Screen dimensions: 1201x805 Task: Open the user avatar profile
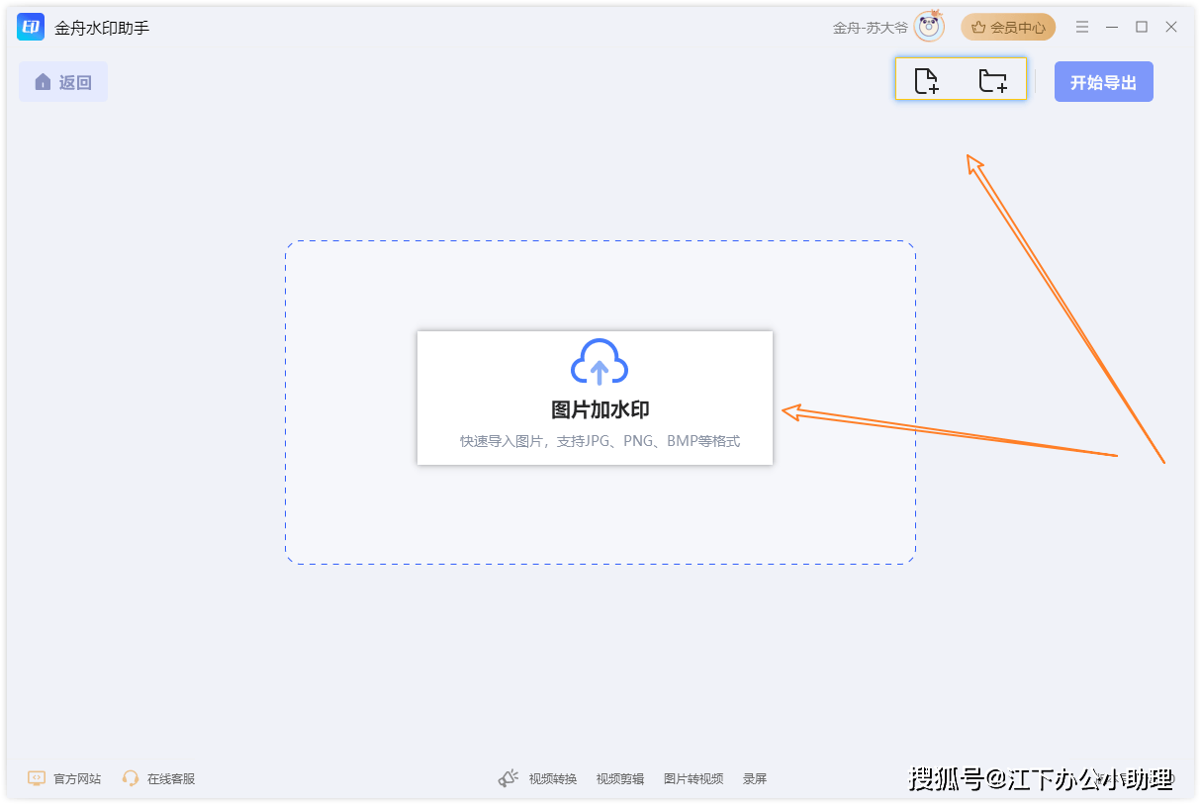tap(929, 28)
